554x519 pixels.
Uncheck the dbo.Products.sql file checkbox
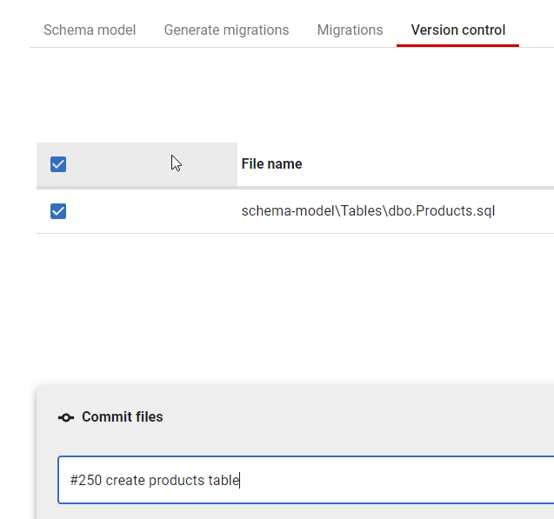[58, 211]
